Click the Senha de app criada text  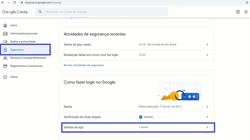point(77,44)
